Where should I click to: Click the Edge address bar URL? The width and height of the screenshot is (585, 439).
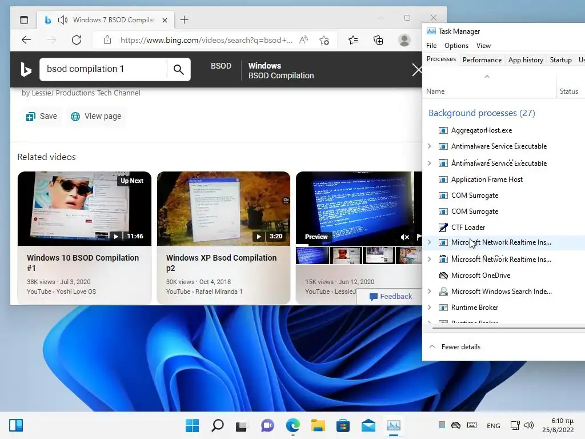click(x=206, y=40)
